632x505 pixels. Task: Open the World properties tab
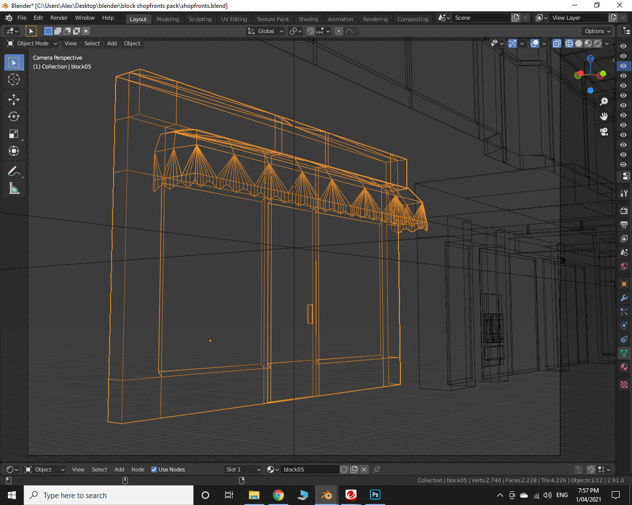(x=624, y=266)
